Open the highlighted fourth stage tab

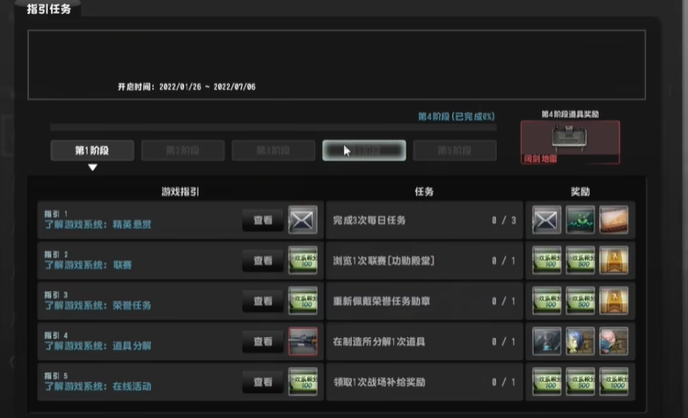pos(363,150)
